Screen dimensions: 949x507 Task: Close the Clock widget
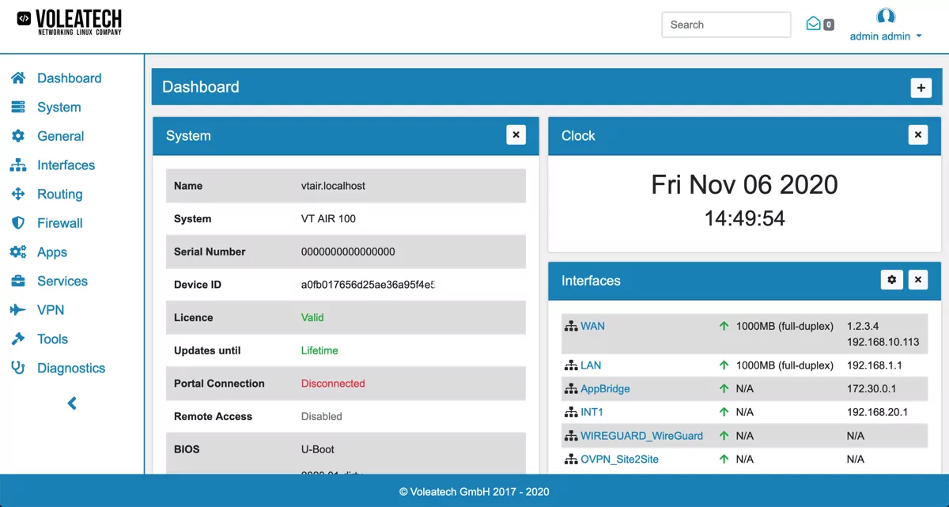pos(917,135)
